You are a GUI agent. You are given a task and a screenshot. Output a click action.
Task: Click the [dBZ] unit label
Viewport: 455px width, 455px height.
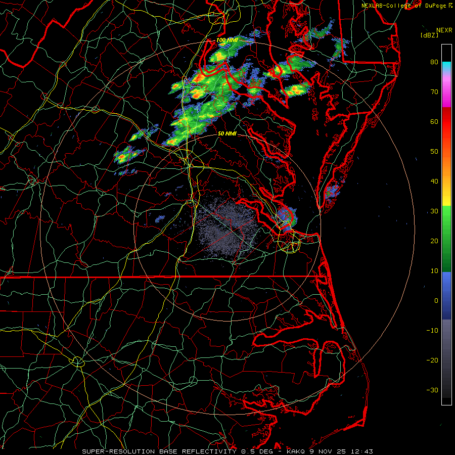(429, 35)
